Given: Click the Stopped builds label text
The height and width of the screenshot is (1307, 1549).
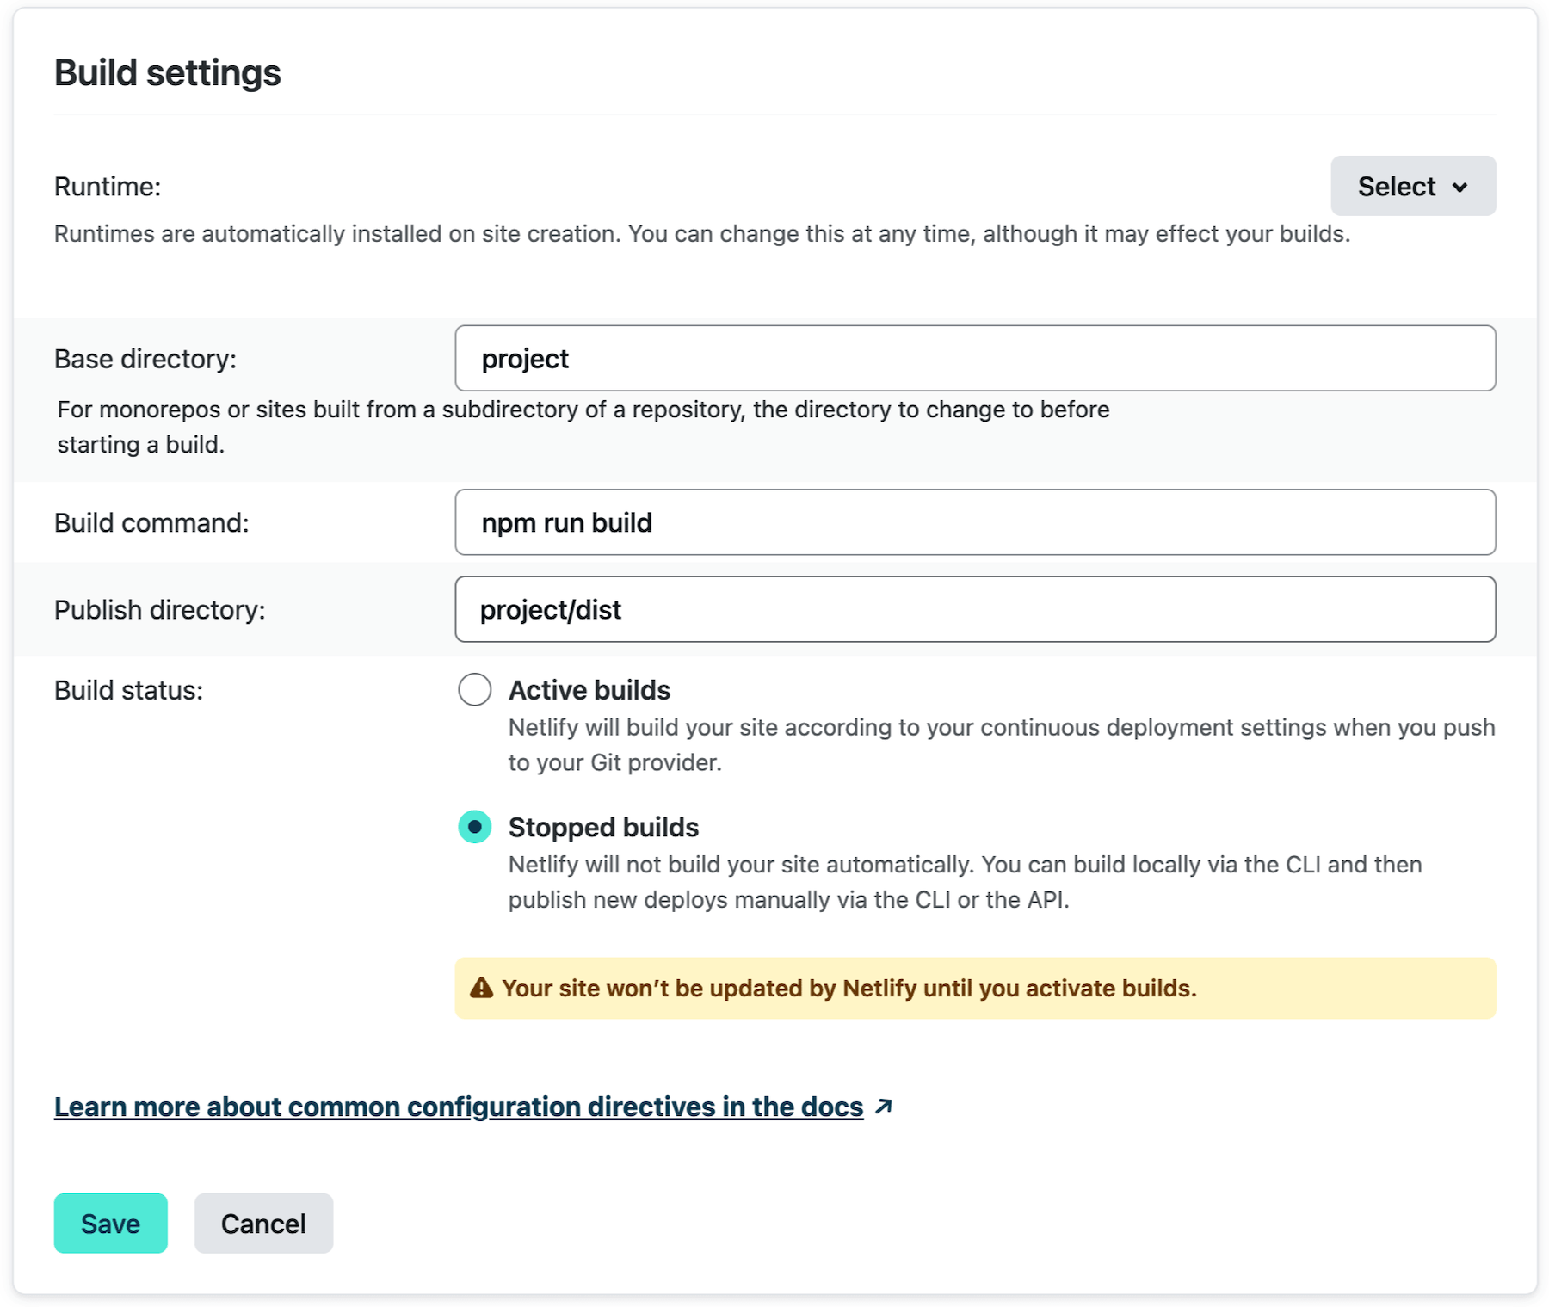Looking at the screenshot, I should pyautogui.click(x=602, y=827).
